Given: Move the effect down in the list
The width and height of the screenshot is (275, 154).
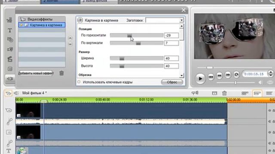Looking at the screenshot, I should click(70, 44).
